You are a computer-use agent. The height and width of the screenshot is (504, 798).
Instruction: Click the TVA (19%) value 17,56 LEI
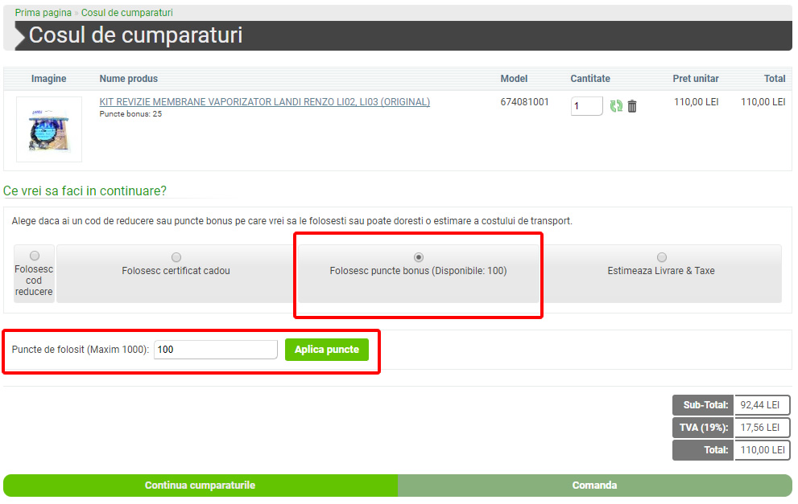click(x=762, y=428)
